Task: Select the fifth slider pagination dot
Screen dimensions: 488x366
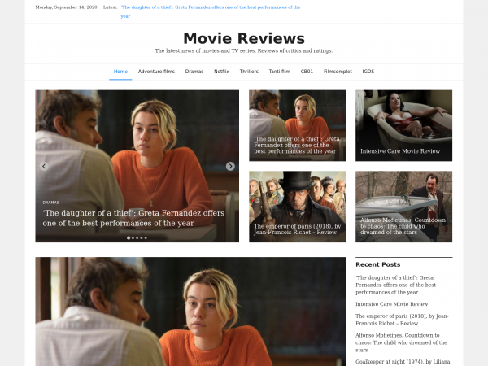Action: [146, 237]
